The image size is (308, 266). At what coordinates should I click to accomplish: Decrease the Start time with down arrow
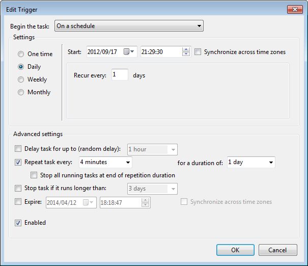[x=186, y=54]
